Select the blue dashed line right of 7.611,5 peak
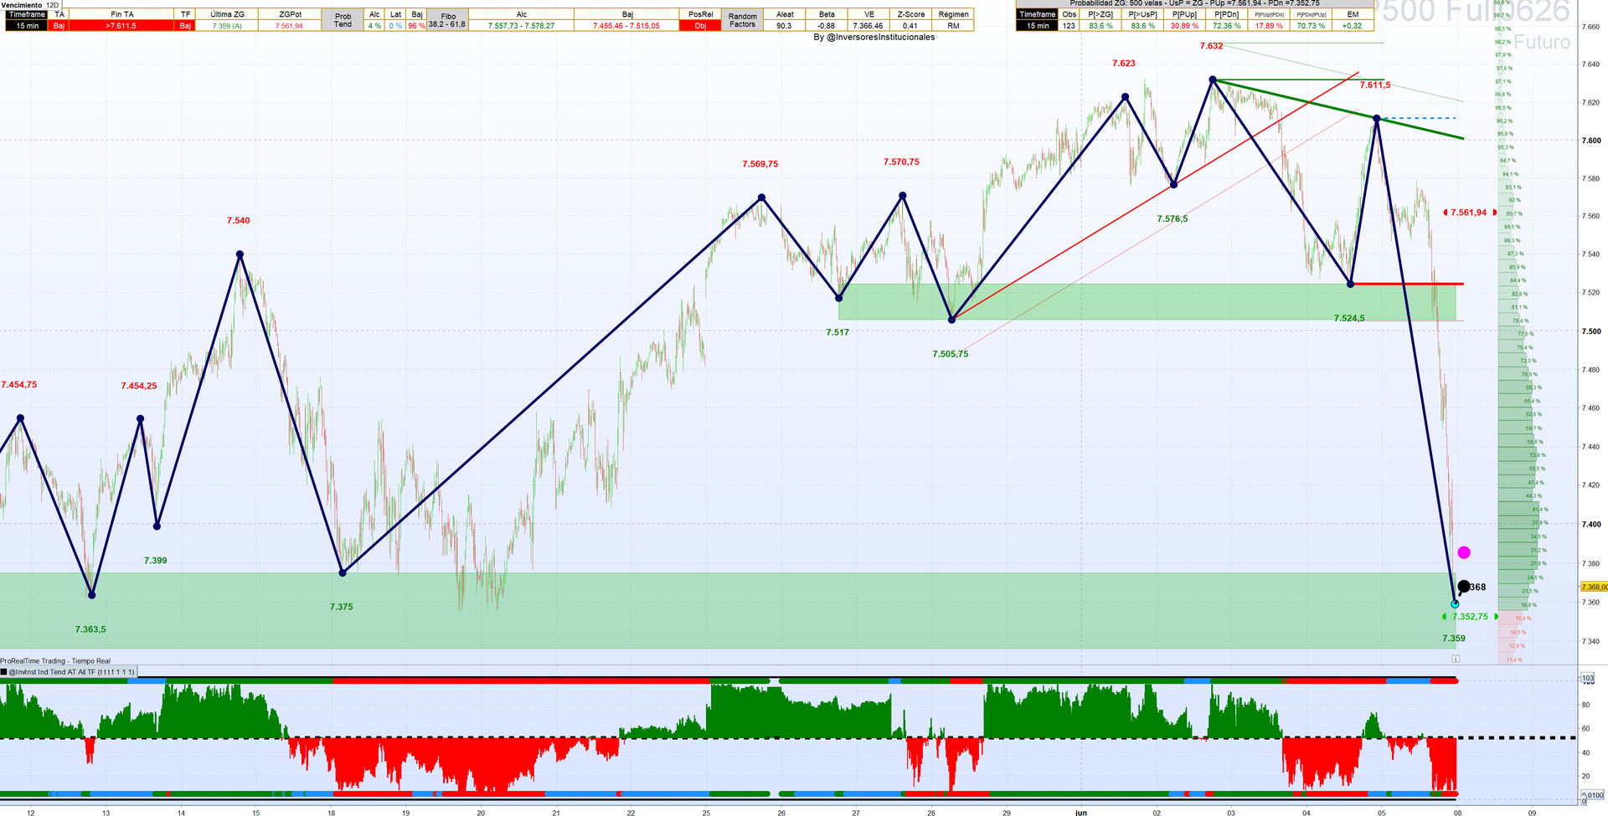1608x816 pixels. pyautogui.click(x=1419, y=118)
